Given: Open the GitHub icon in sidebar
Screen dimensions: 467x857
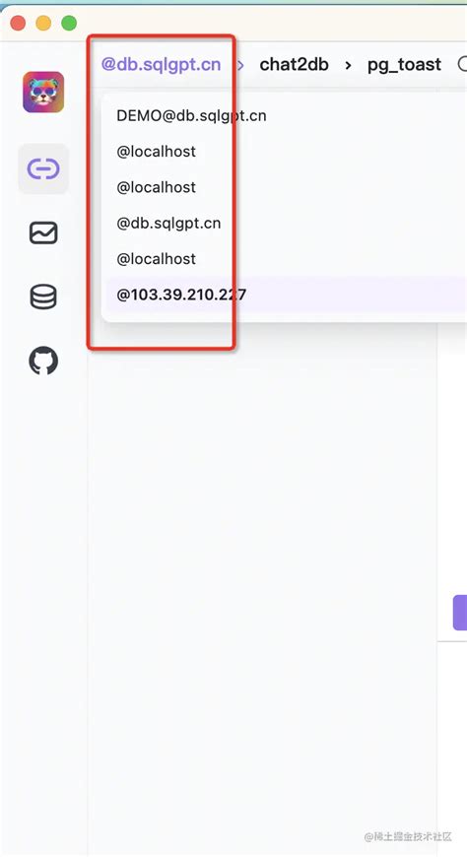Looking at the screenshot, I should point(43,362).
